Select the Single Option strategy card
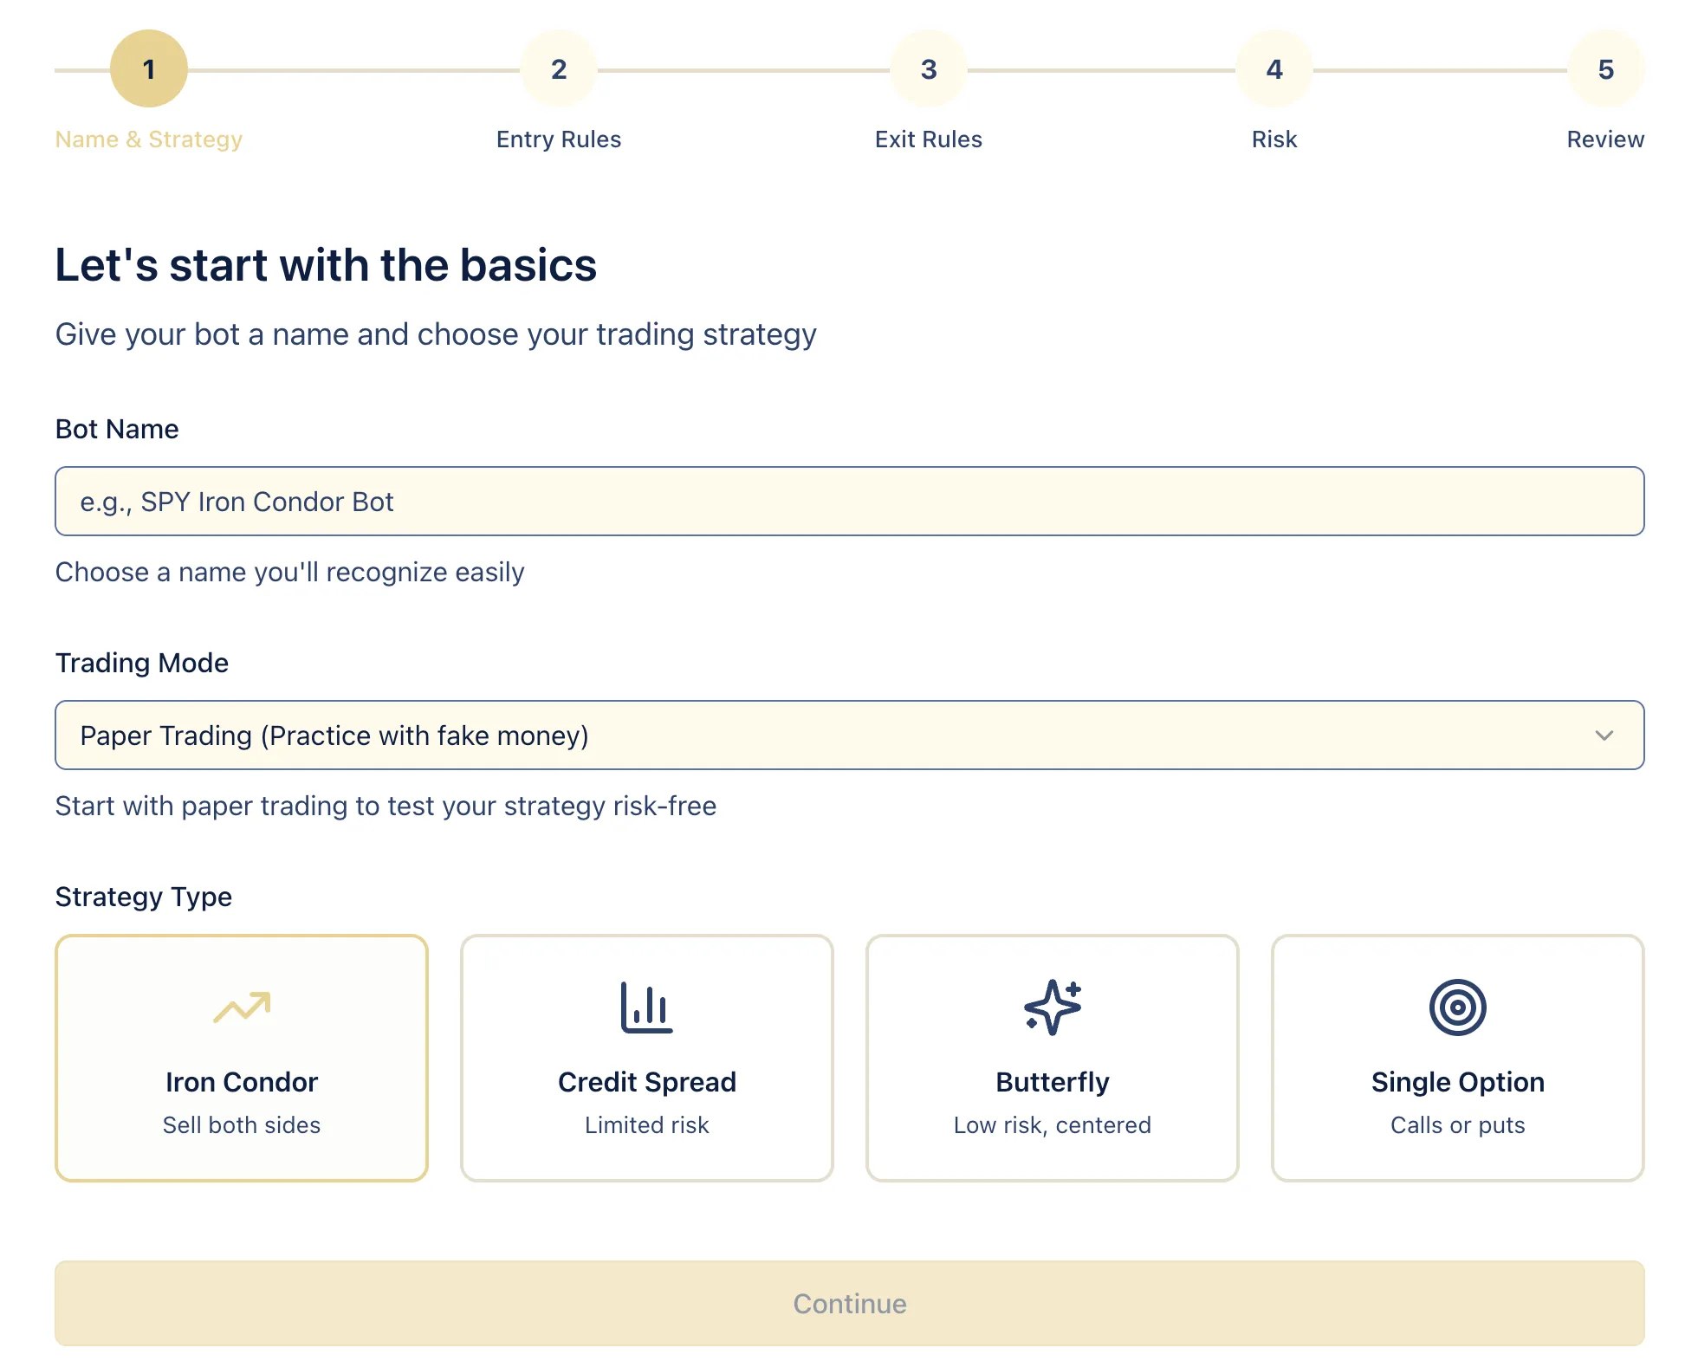 pyautogui.click(x=1458, y=1059)
